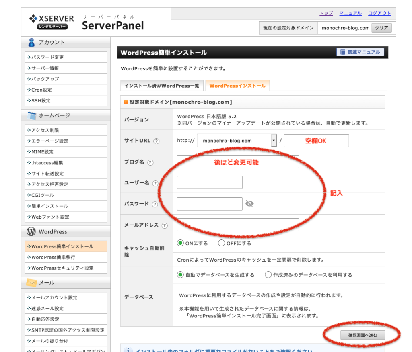412x352 pixels.
Task: Open エラーページ設定 in sidebar
Action: point(66,141)
